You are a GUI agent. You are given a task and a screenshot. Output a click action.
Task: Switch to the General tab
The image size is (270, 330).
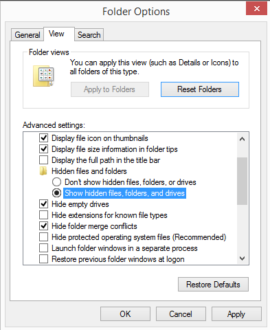(27, 35)
